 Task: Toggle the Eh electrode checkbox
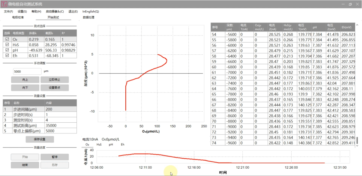click(7, 56)
